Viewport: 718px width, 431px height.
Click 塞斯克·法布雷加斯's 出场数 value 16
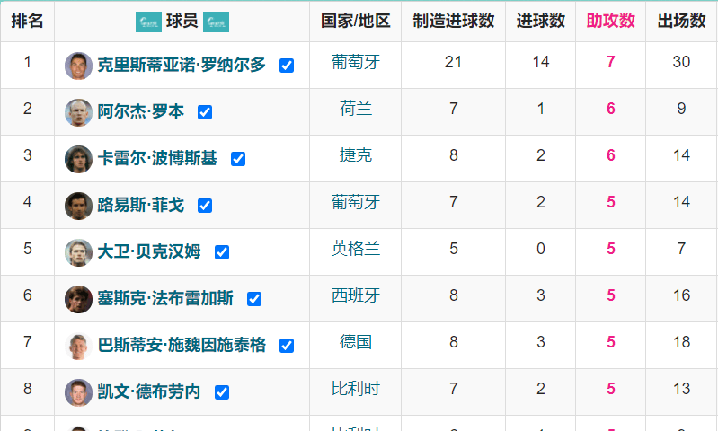pos(681,295)
